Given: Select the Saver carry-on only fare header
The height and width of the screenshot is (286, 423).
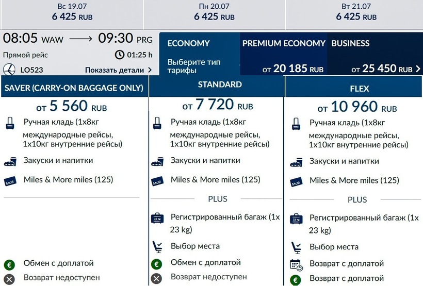Looking at the screenshot, I should click(x=74, y=88).
